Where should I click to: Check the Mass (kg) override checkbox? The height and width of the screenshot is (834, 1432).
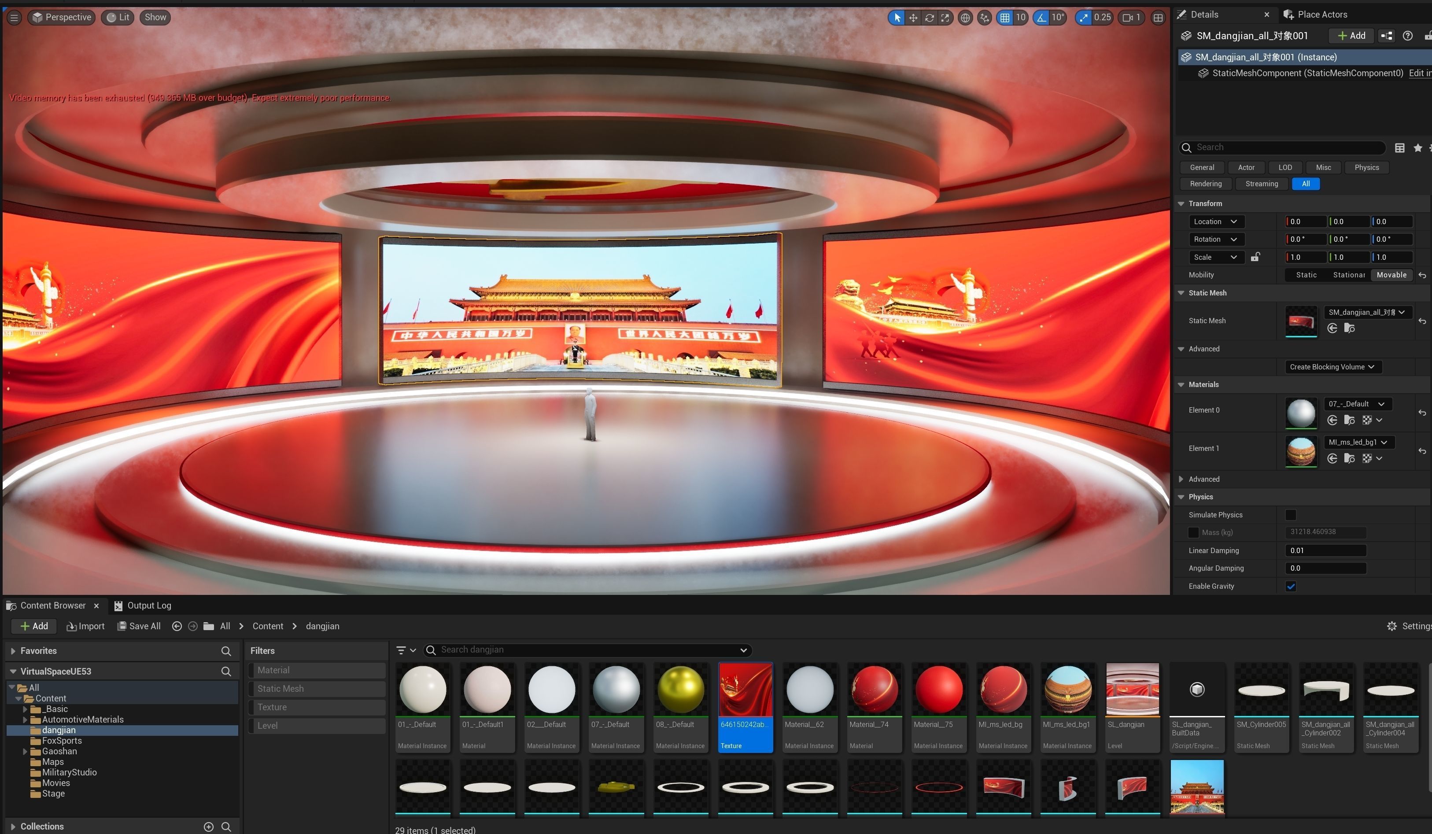(1193, 532)
